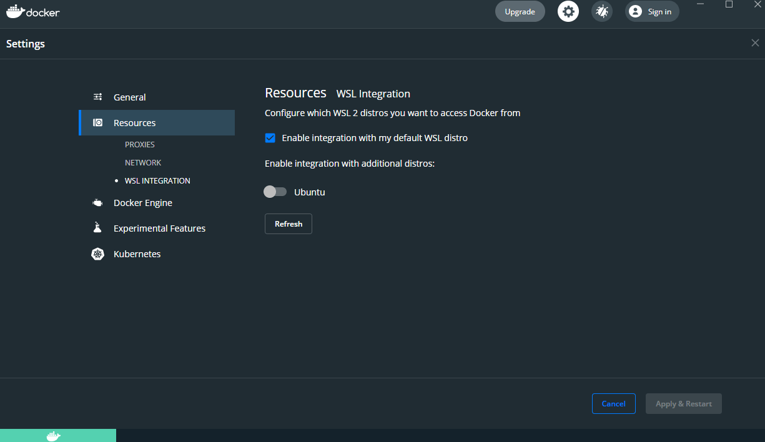The height and width of the screenshot is (442, 765).
Task: Open the Kubernetes settings section
Action: [137, 253]
